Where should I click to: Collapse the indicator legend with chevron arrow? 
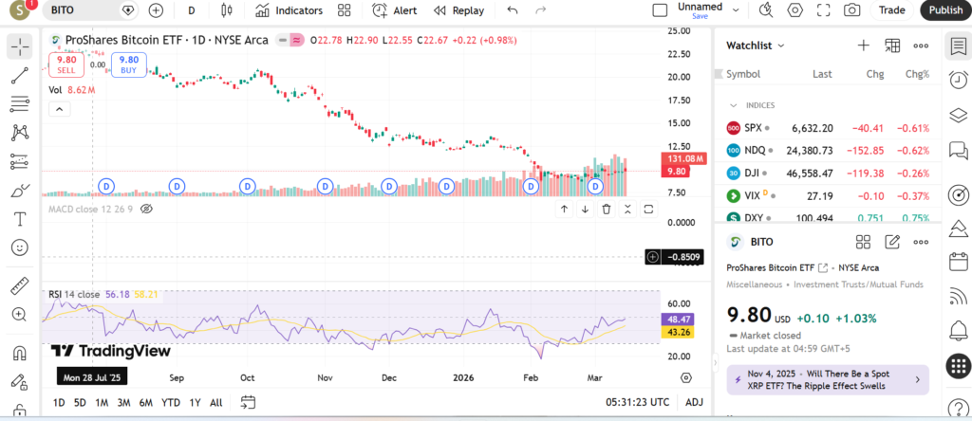click(59, 109)
